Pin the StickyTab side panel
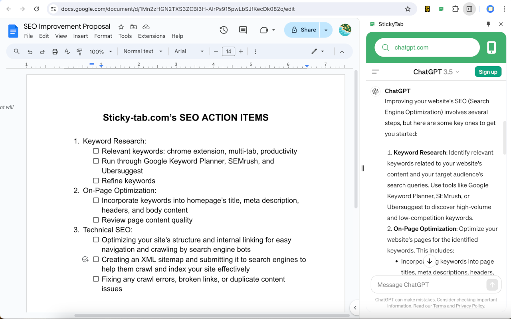Image resolution: width=511 pixels, height=319 pixels. (x=488, y=24)
